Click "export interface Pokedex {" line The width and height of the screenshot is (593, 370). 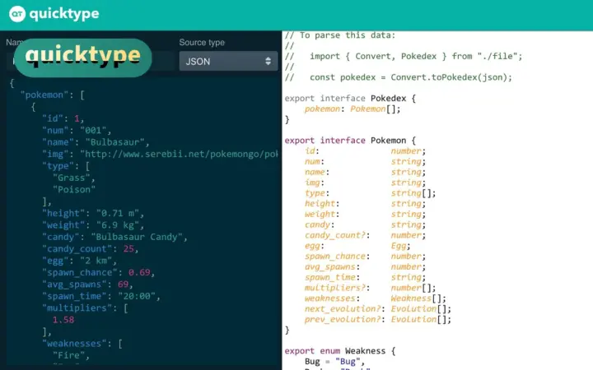[350, 99]
